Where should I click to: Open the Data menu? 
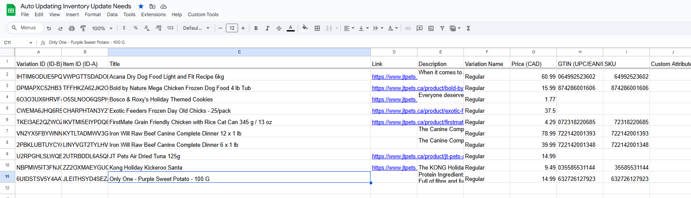tap(112, 14)
